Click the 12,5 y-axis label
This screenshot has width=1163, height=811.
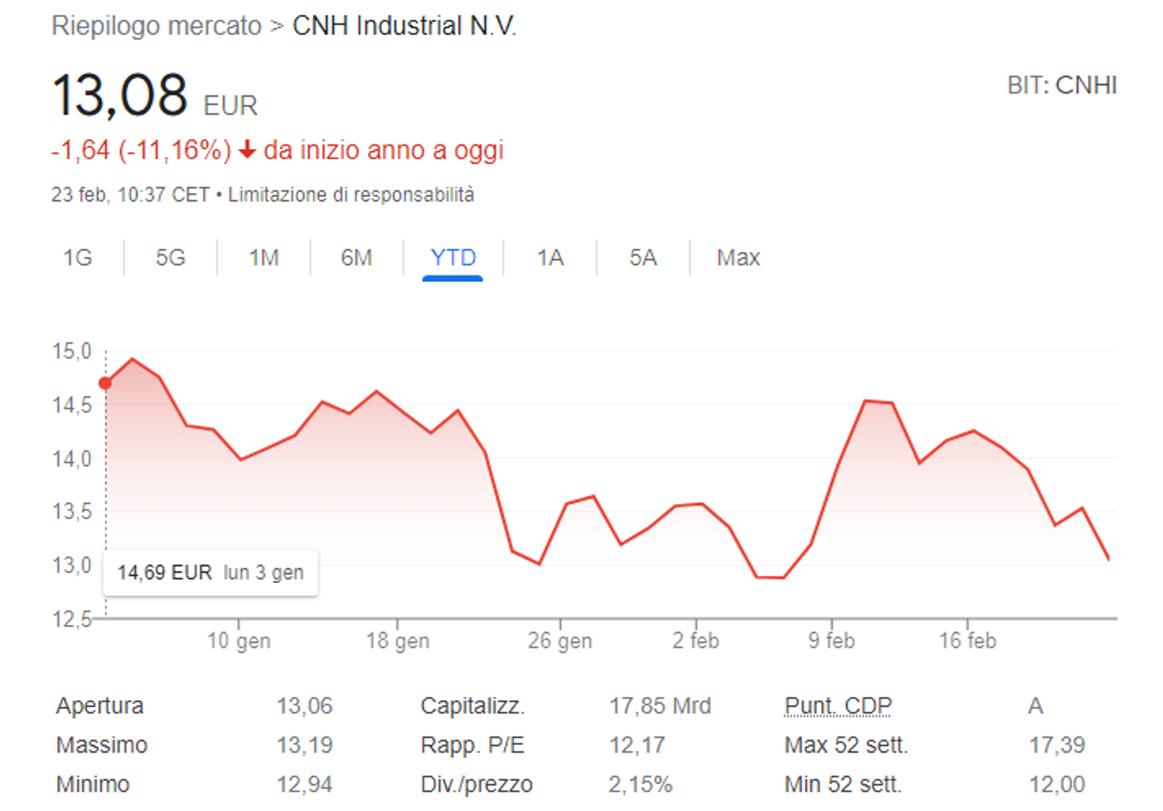pos(71,619)
